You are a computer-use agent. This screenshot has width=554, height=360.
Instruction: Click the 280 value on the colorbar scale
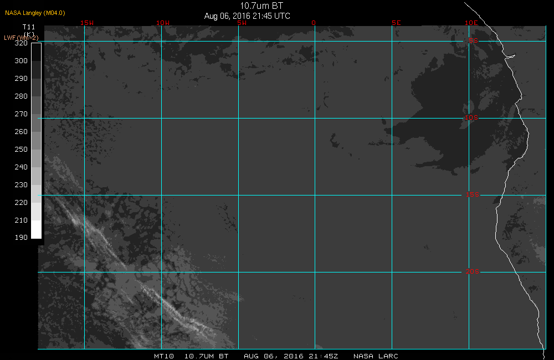click(x=21, y=96)
